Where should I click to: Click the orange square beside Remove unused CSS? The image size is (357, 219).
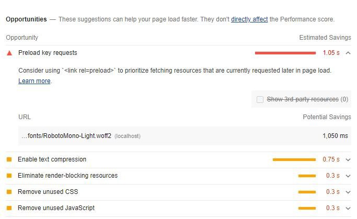coord(9,192)
